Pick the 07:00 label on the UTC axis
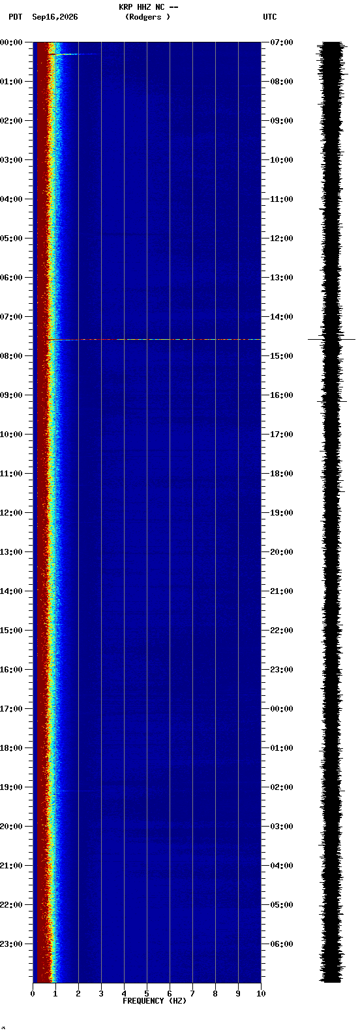 282,42
